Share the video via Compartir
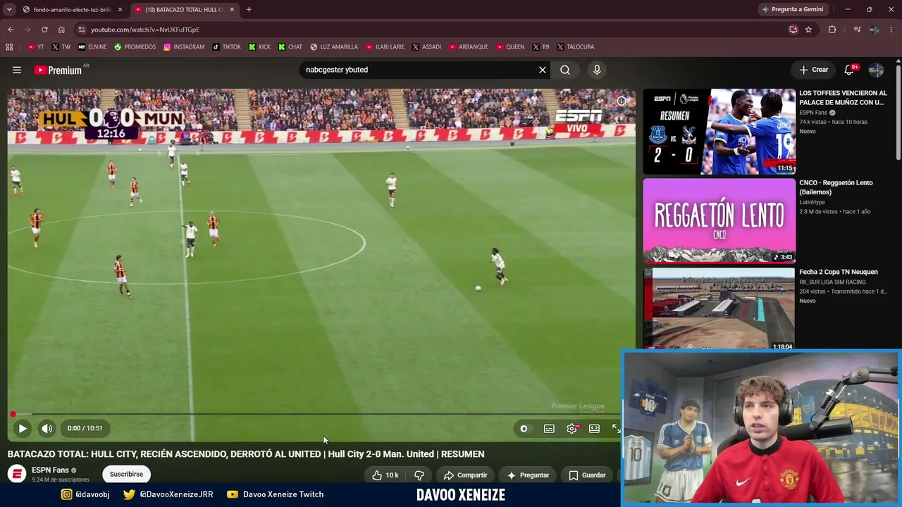 tap(465, 475)
